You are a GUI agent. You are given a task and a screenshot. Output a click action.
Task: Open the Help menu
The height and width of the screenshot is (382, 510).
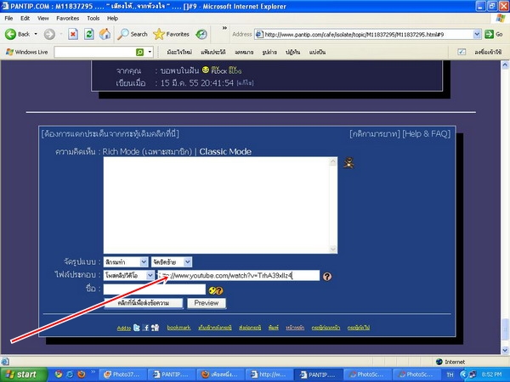pos(112,18)
